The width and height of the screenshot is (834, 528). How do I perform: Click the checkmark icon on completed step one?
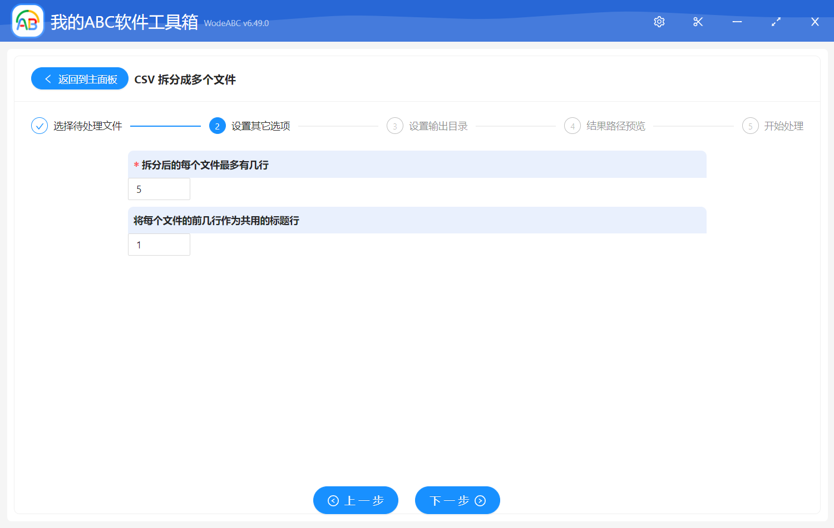pos(39,126)
